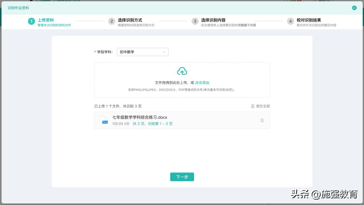Click the step 1 number circle
364x205 pixels.
31,21
